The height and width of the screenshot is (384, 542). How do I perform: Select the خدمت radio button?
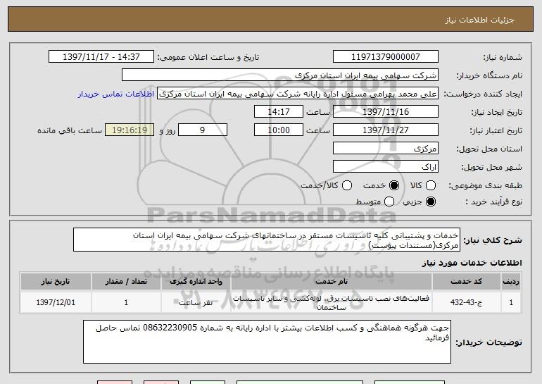point(394,185)
